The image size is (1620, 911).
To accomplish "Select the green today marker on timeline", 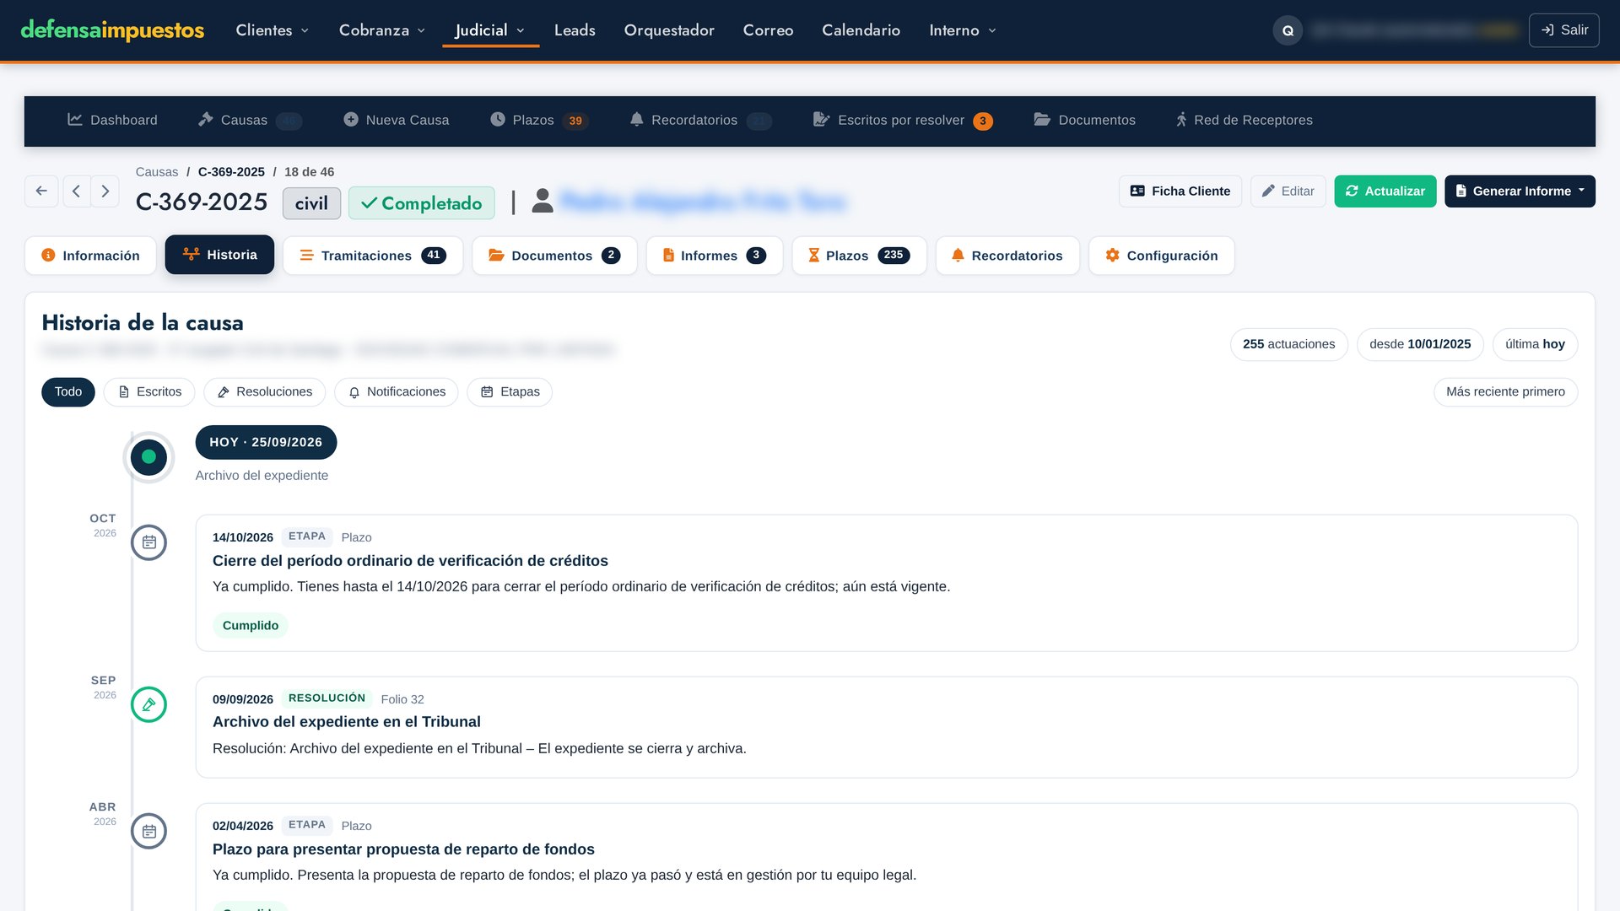I will click(149, 457).
